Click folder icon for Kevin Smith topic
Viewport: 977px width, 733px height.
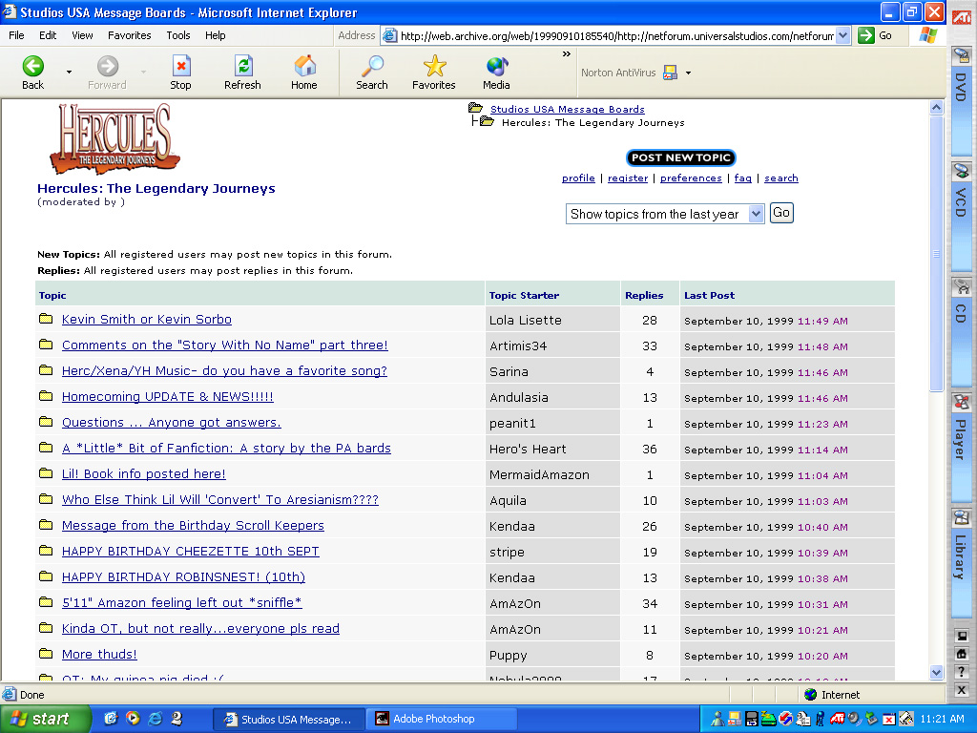pos(46,319)
